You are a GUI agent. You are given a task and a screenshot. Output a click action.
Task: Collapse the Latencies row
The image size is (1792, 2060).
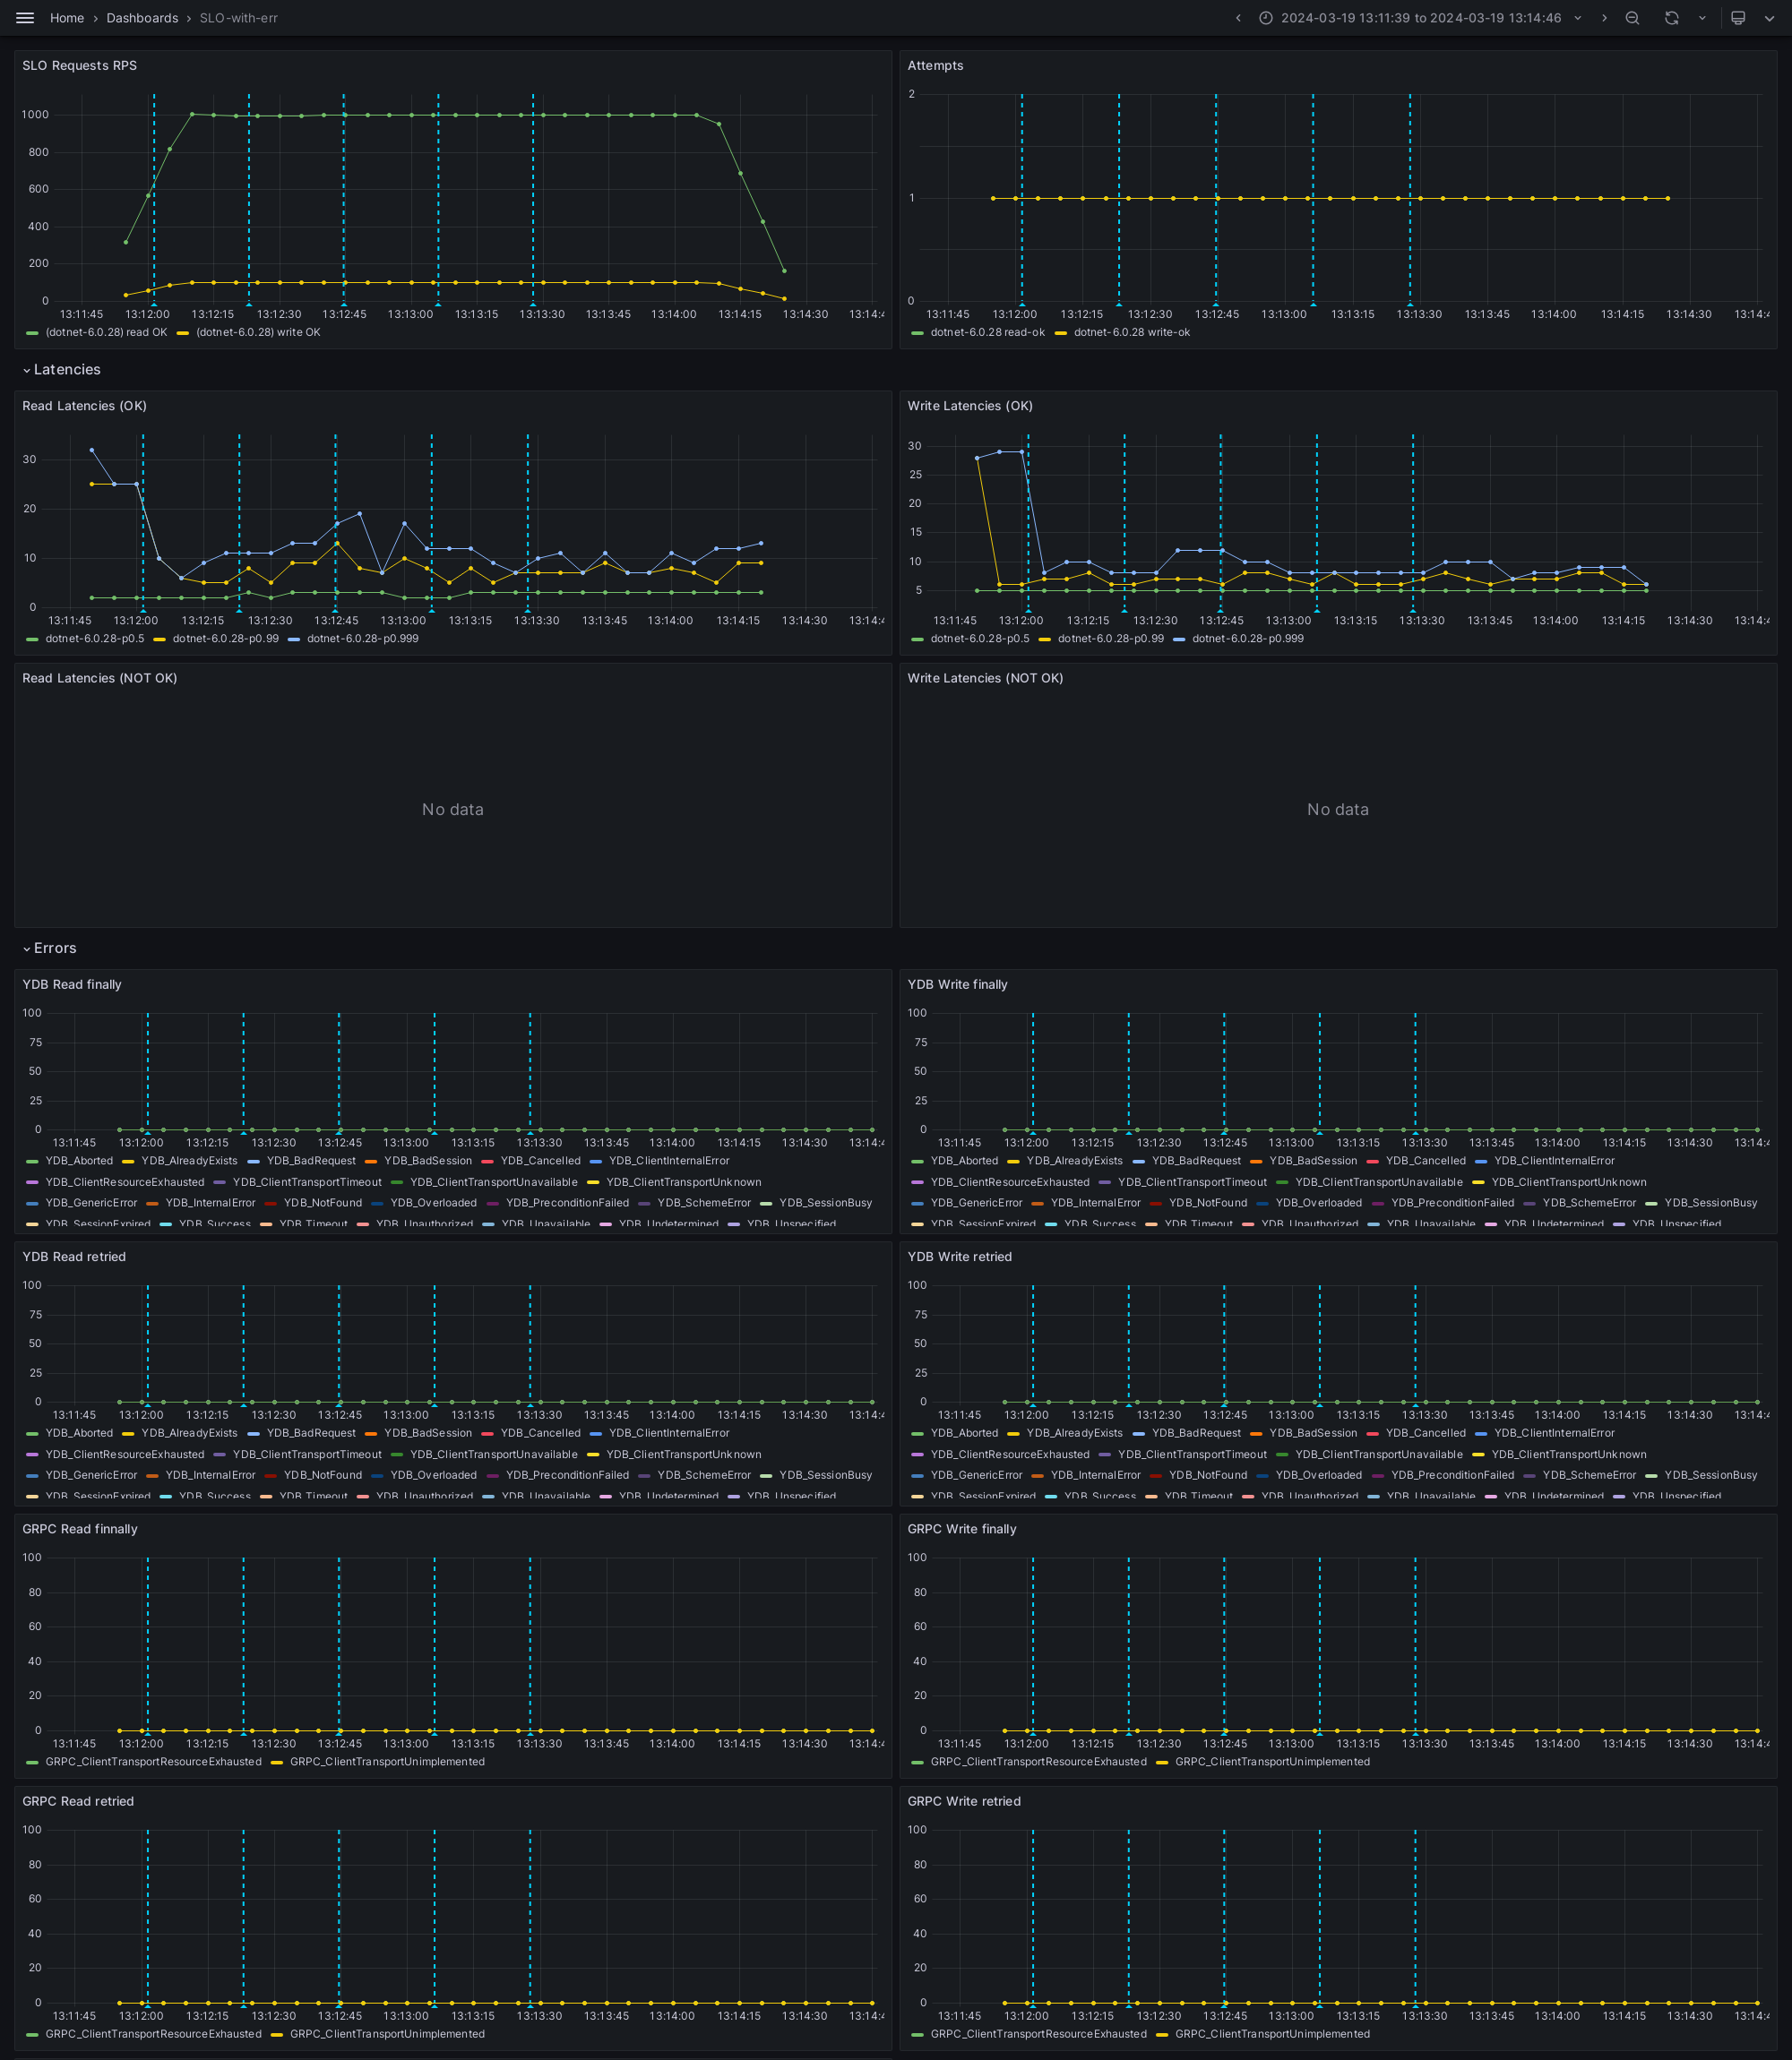(x=61, y=370)
